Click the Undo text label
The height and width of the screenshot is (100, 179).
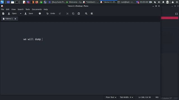[53, 14]
